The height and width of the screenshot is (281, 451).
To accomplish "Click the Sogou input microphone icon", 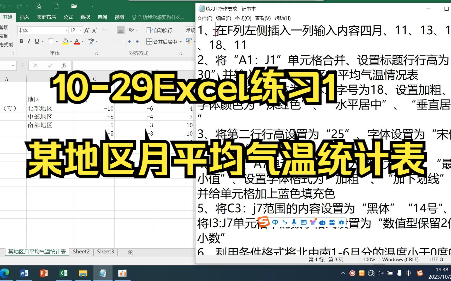I will pos(294,222).
